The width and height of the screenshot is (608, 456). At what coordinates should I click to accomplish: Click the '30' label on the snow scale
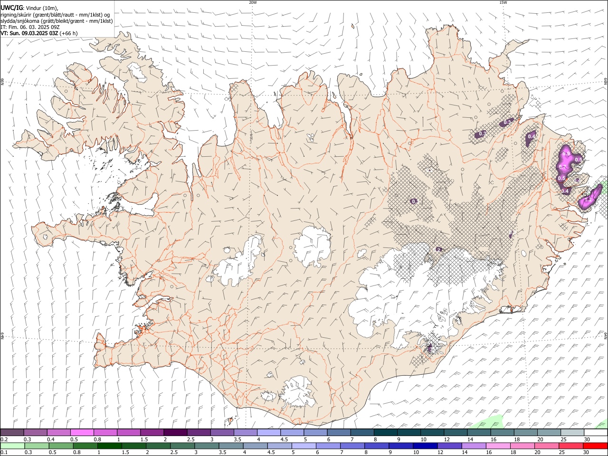(586, 439)
